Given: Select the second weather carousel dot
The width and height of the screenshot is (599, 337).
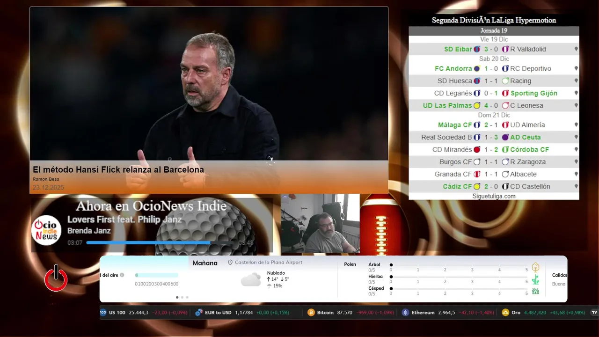Looking at the screenshot, I should pyautogui.click(x=182, y=297).
